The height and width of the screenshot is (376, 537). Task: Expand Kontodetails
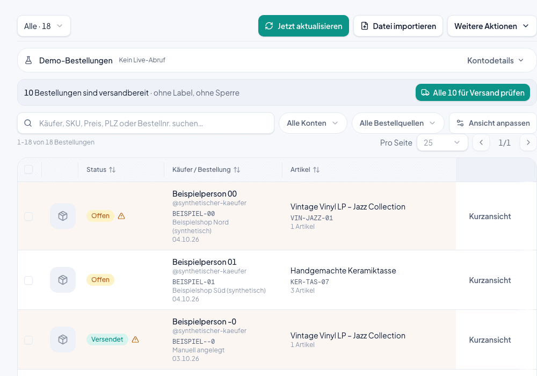(x=495, y=61)
